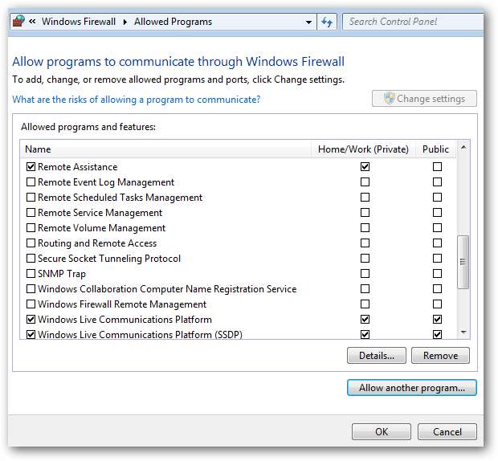
Task: Open the risks of allowing a program link
Action: tap(137, 100)
